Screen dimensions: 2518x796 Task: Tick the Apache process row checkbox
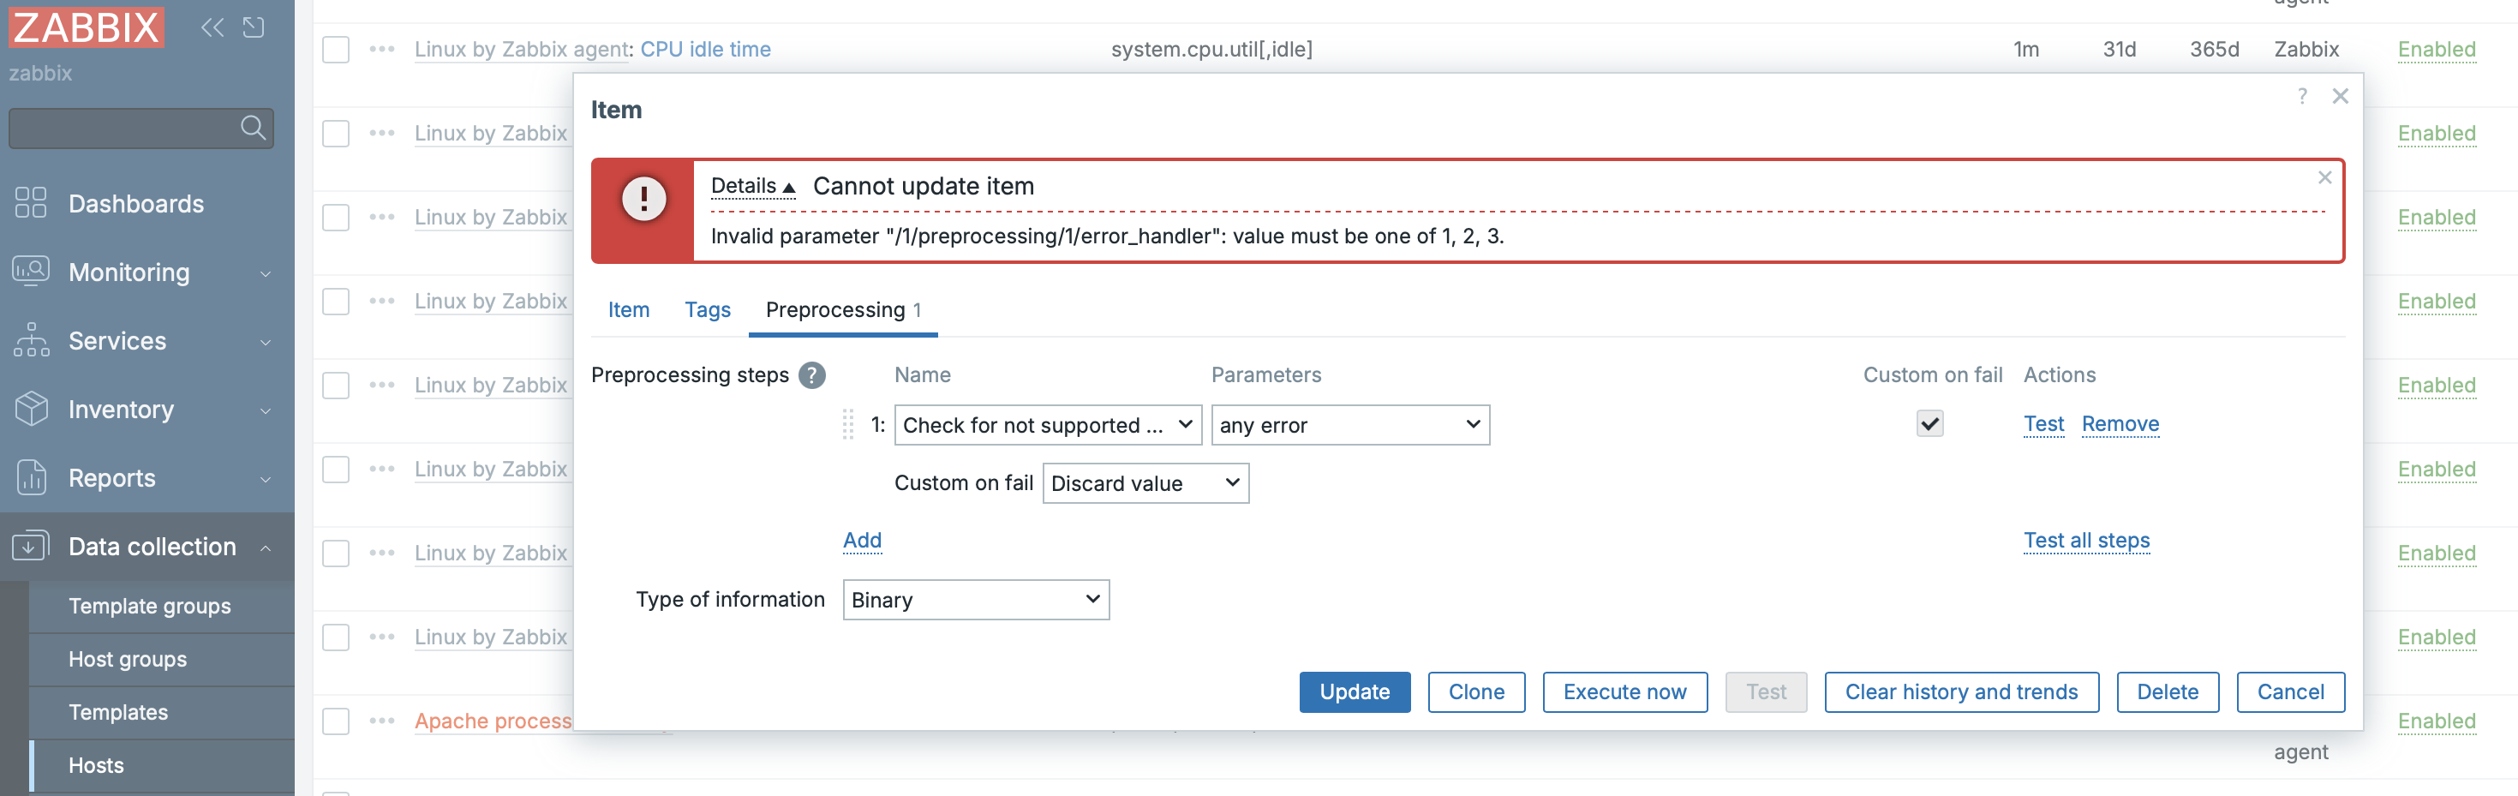tap(335, 721)
